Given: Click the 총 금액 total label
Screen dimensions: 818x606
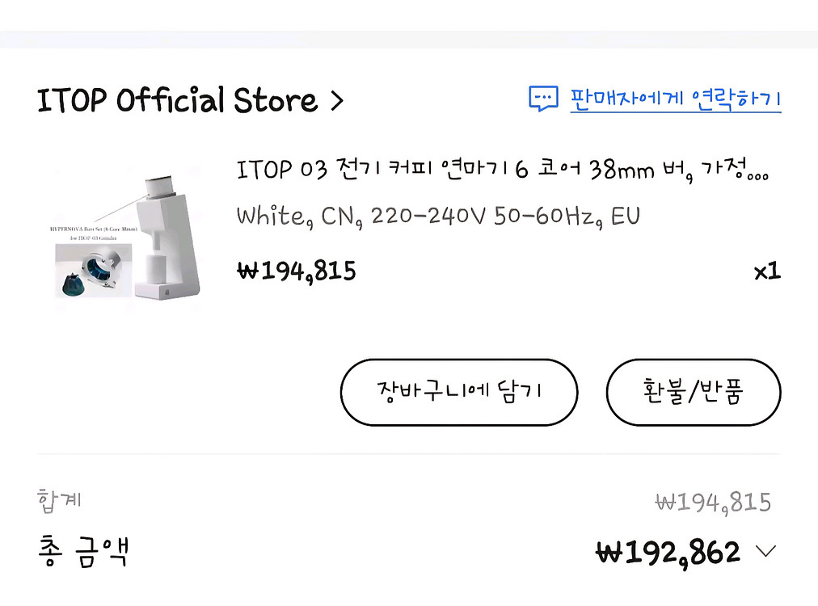Looking at the screenshot, I should coord(83,551).
